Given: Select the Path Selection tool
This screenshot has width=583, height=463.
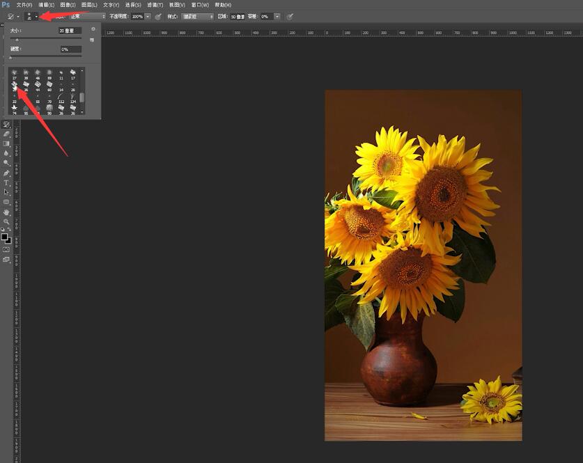Looking at the screenshot, I should pyautogui.click(x=6, y=192).
